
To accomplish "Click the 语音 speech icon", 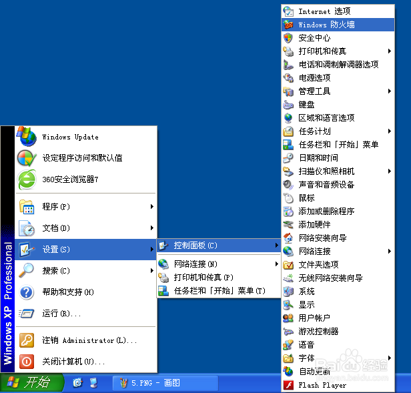I will pyautogui.click(x=288, y=345).
